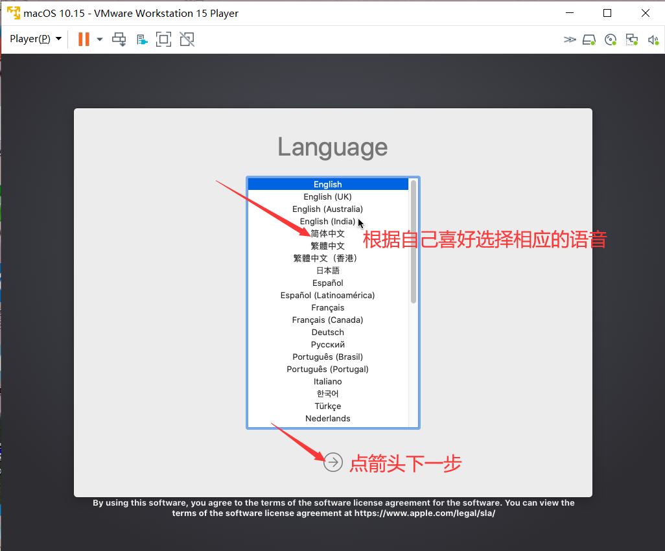Enter full screen mode icon

point(164,40)
